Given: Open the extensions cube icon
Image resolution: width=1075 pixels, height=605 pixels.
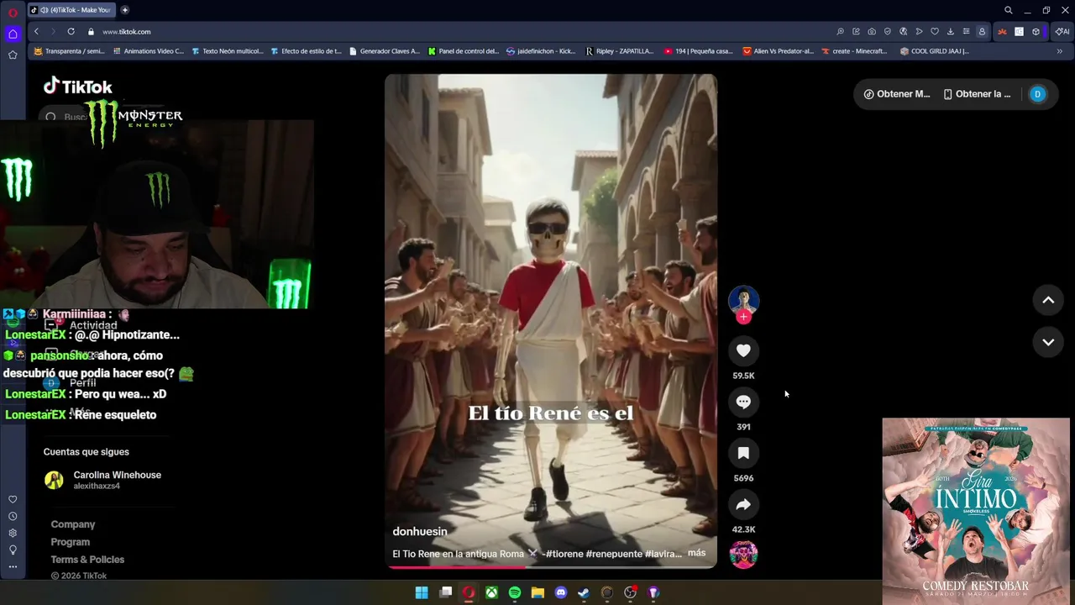Looking at the screenshot, I should click(x=1036, y=31).
